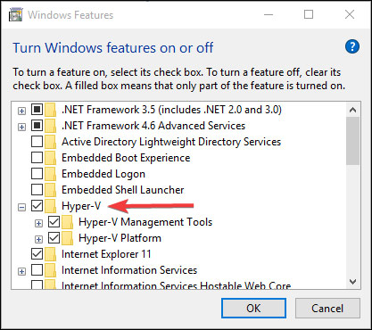This screenshot has width=372, height=330.
Task: Click the feature list scrollbar thumb
Action: (x=353, y=141)
